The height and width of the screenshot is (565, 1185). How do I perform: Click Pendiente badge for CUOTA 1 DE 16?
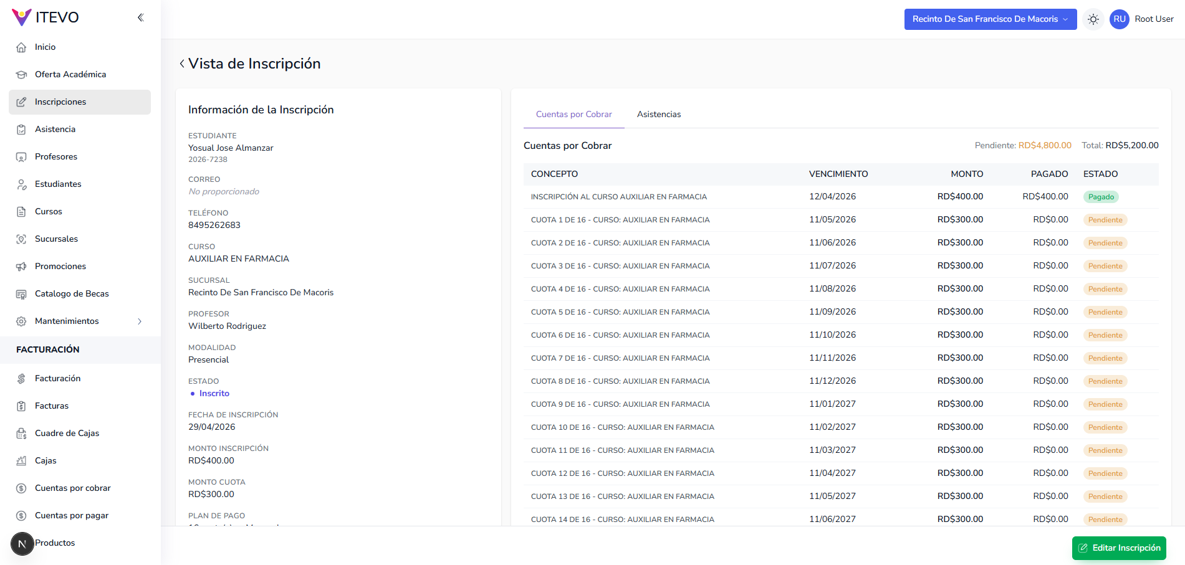1105,220
